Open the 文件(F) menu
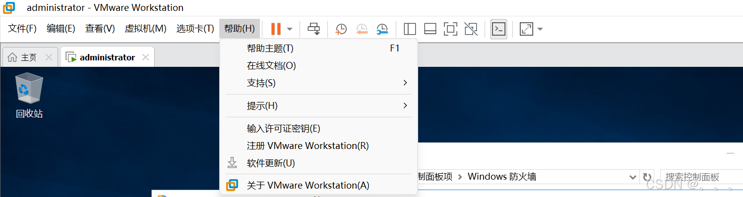This screenshot has height=197, width=743. tap(22, 29)
